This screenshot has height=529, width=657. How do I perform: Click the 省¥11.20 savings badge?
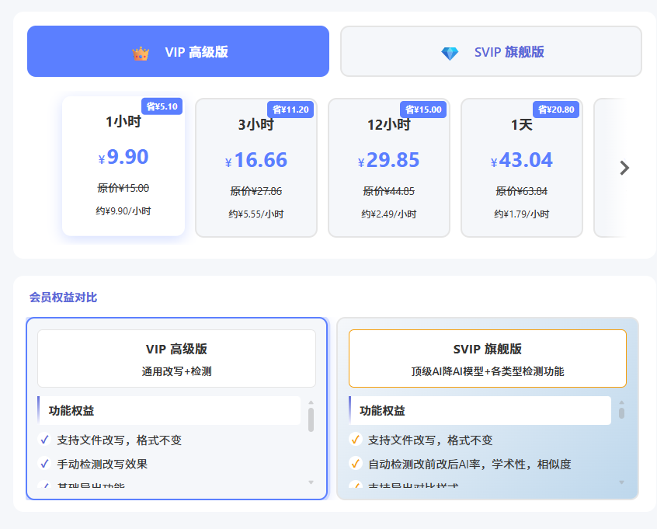291,110
